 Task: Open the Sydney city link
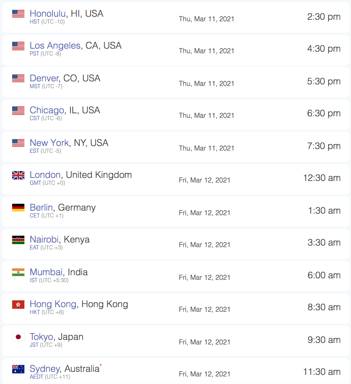(x=45, y=369)
